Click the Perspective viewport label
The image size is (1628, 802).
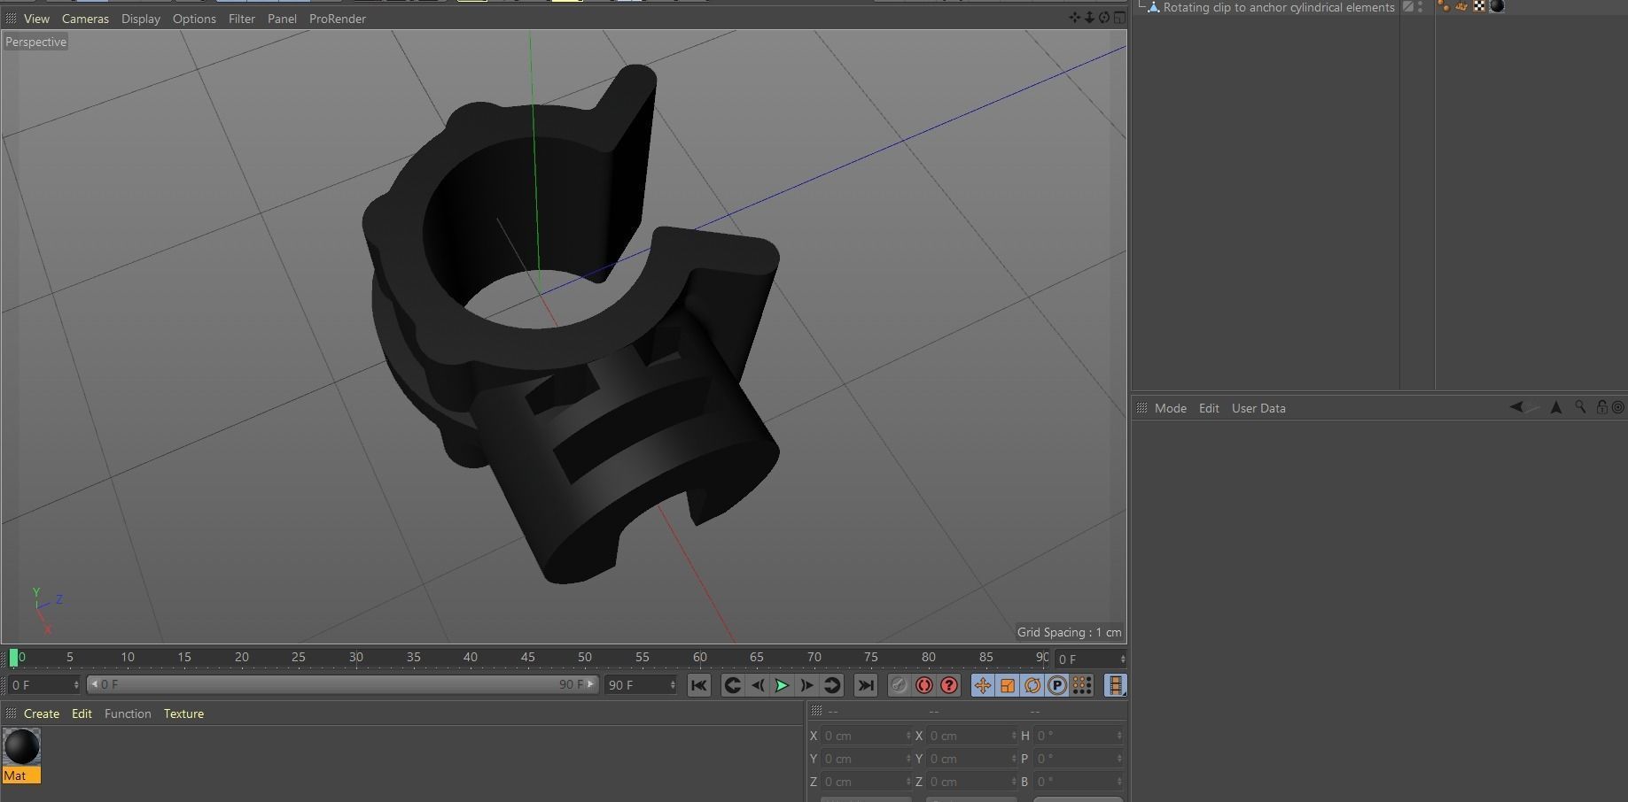pos(35,42)
